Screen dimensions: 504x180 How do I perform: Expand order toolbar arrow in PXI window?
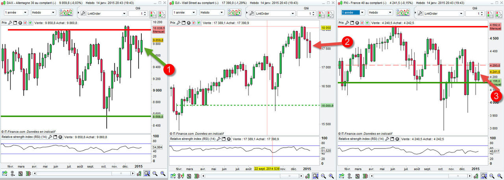415,13
